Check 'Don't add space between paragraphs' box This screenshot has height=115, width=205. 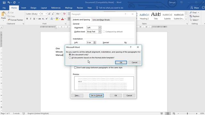point(75,67)
